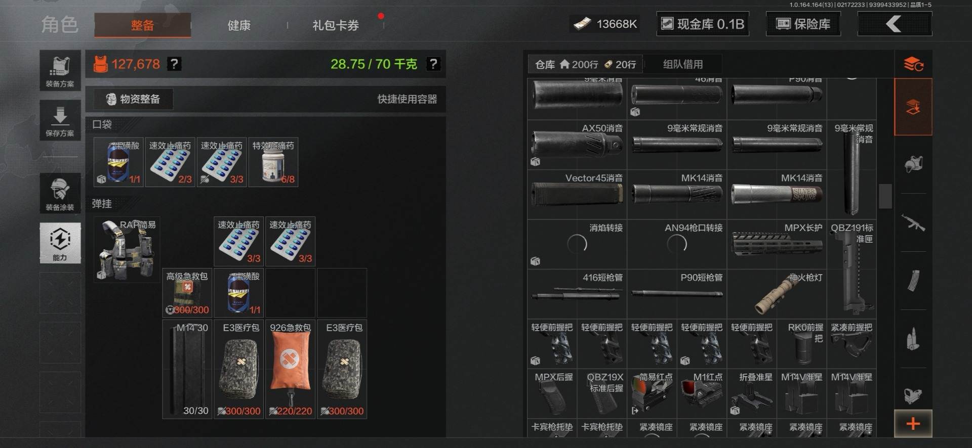Open the 现金库 cash vault button
The image size is (972, 448).
click(703, 24)
